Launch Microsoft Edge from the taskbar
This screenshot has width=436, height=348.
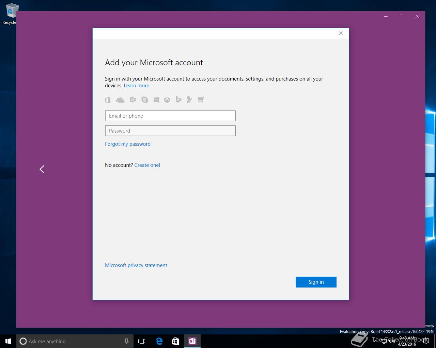coord(159,341)
